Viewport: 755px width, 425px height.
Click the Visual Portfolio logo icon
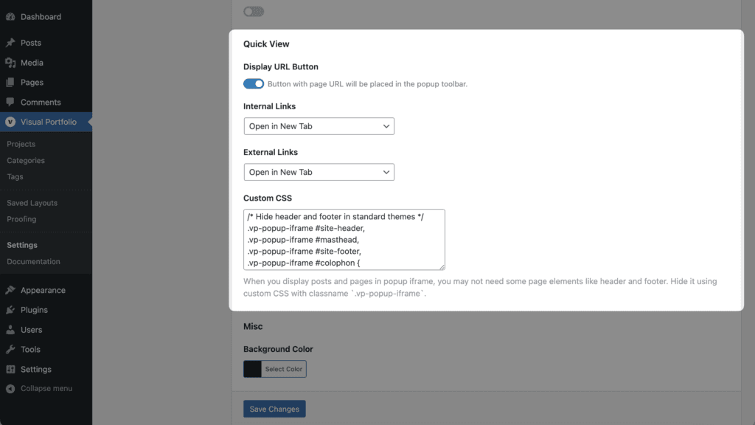click(x=10, y=122)
